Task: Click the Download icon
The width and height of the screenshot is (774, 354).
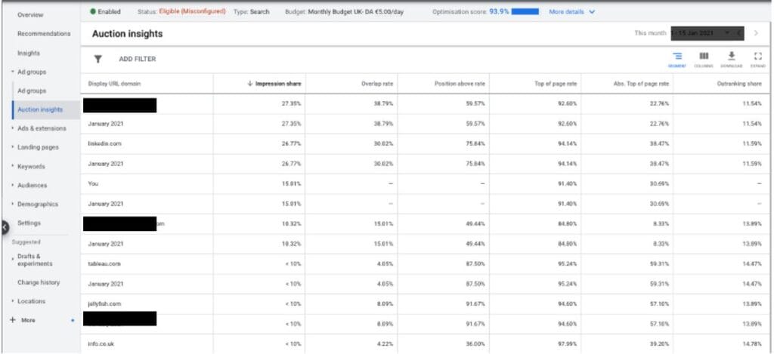Action: click(x=732, y=59)
